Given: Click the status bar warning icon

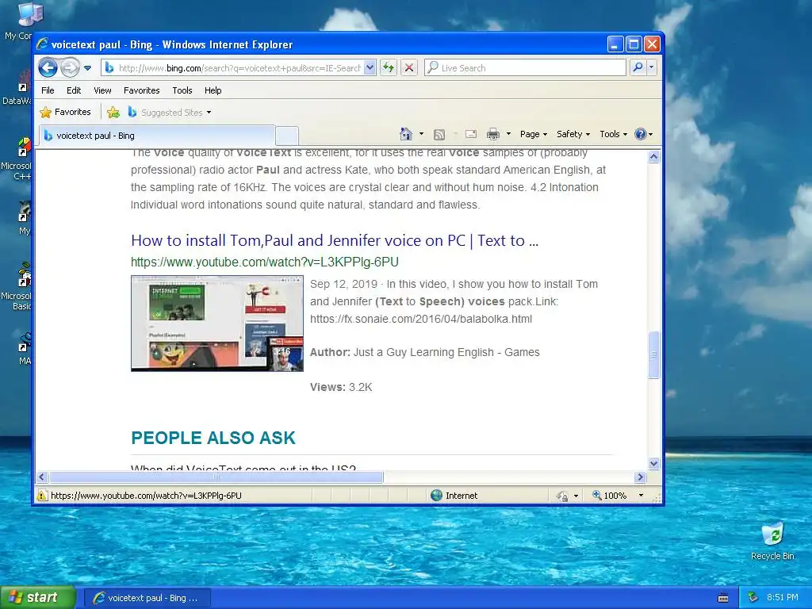Looking at the screenshot, I should coord(42,496).
